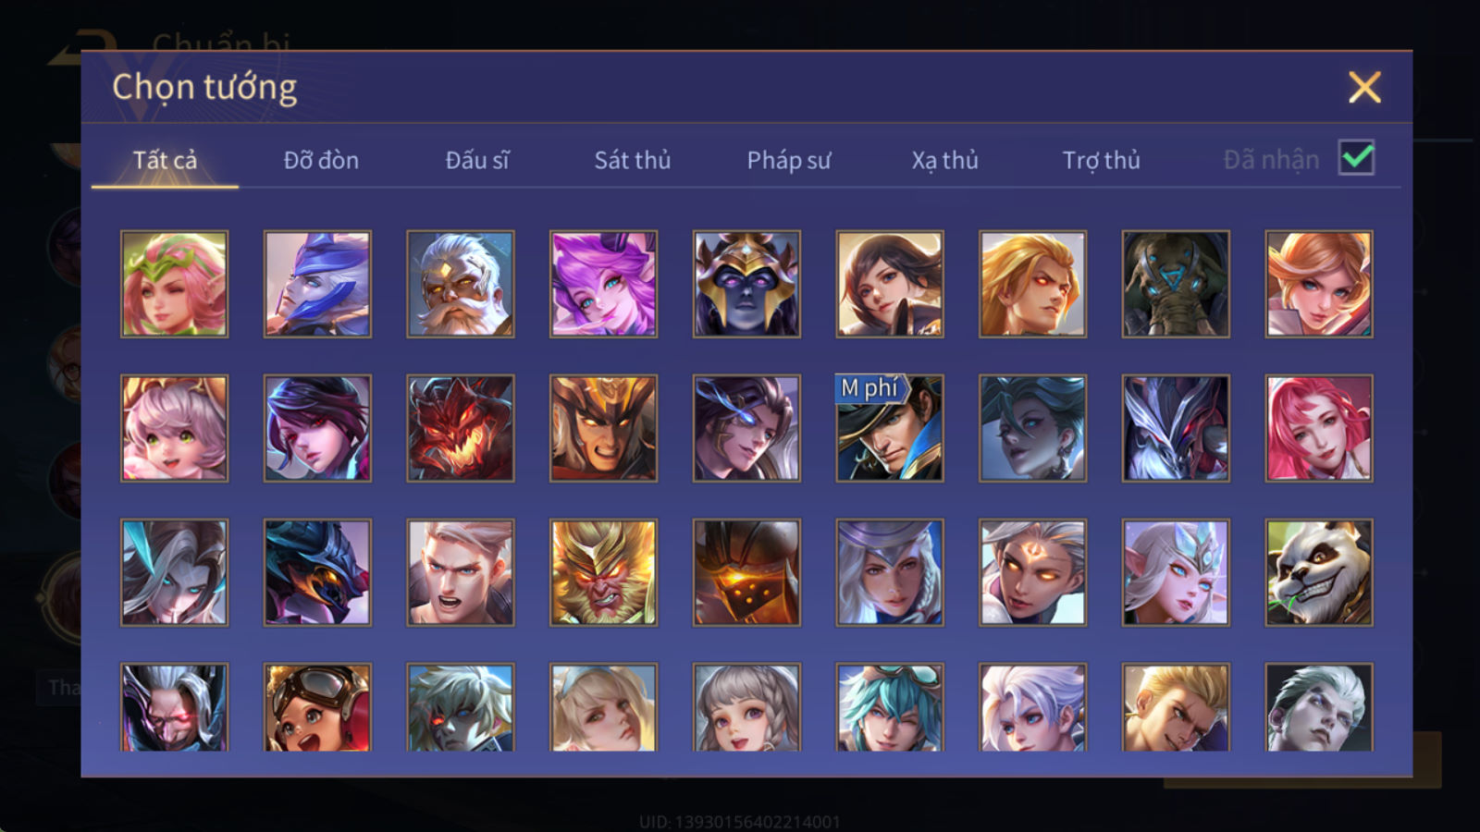Toggle the Đã nhận checkbox
1480x832 pixels.
point(1357,157)
